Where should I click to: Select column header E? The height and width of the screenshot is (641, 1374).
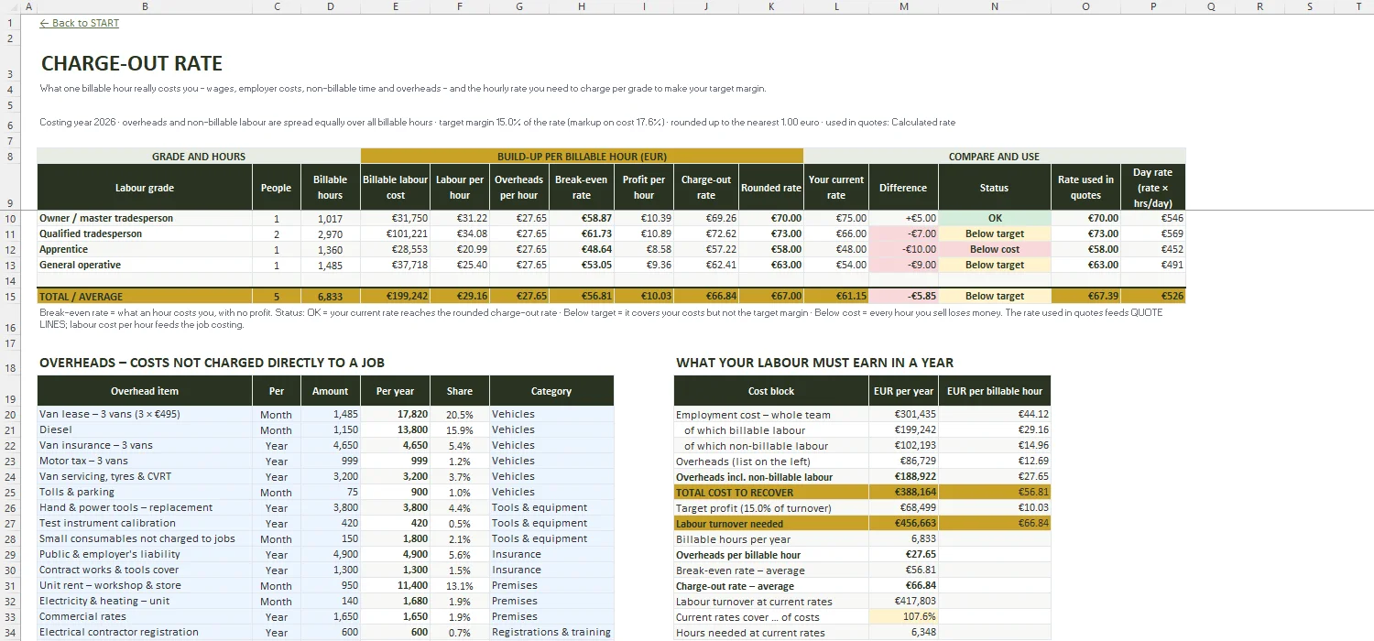coord(395,6)
